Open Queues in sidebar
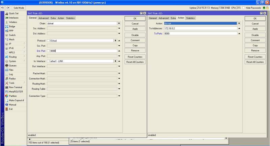 [13, 66]
